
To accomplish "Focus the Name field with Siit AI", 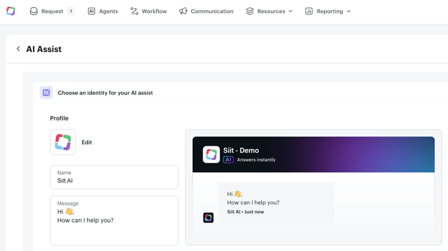I will (115, 177).
